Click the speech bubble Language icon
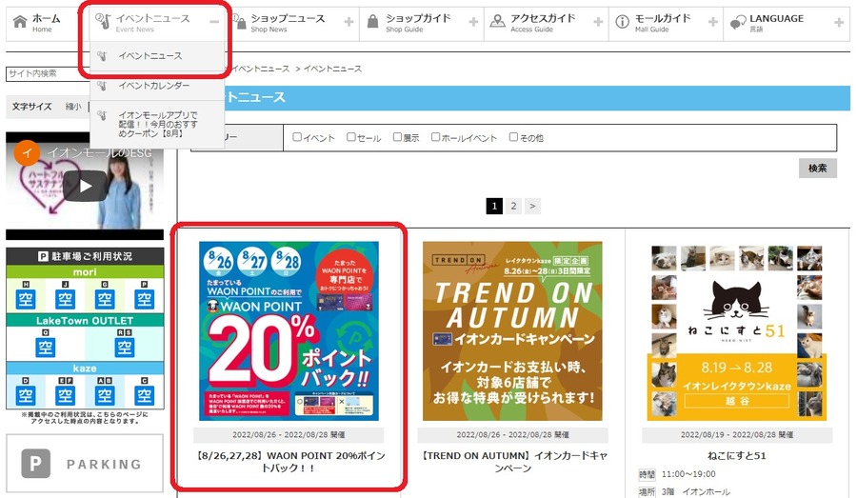This screenshot has width=857, height=498. pyautogui.click(x=738, y=23)
